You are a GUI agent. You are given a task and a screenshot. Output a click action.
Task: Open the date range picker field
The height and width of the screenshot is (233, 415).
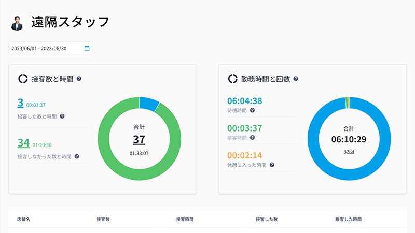click(47, 48)
